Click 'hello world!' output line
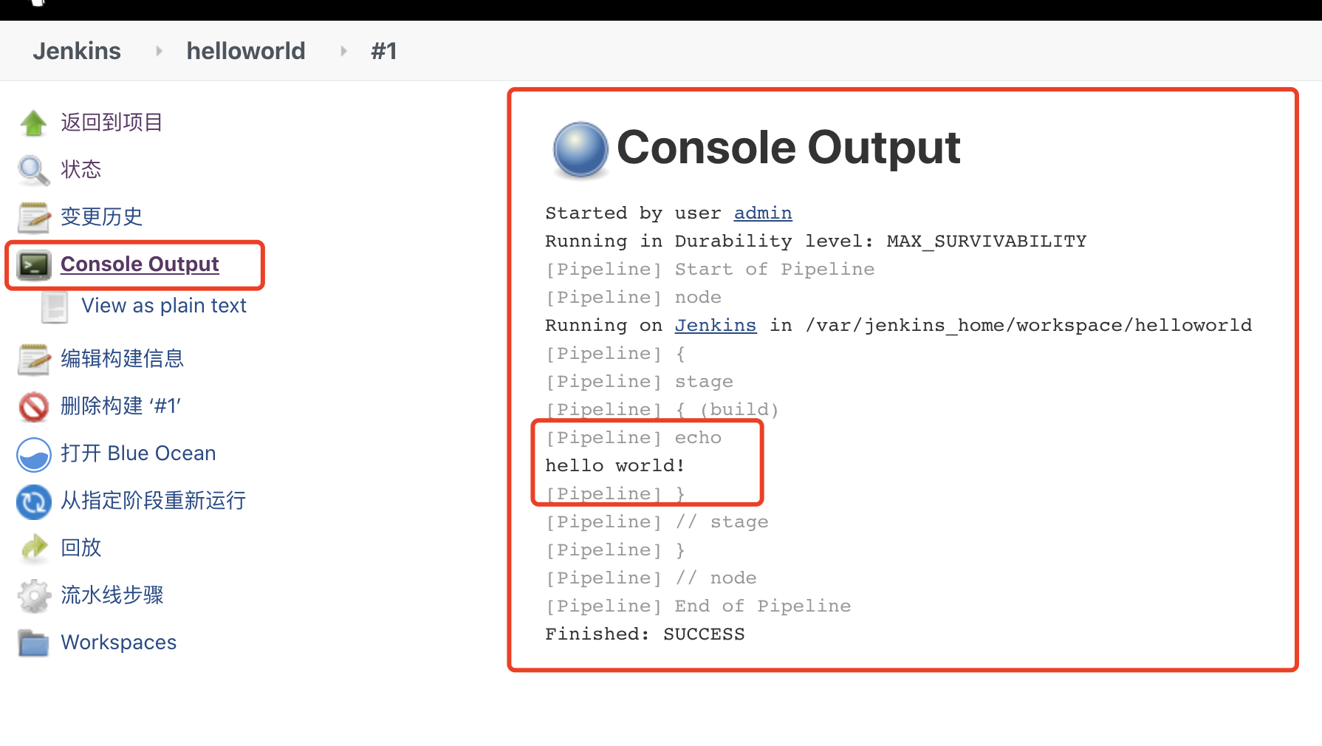The height and width of the screenshot is (746, 1322). coord(615,466)
